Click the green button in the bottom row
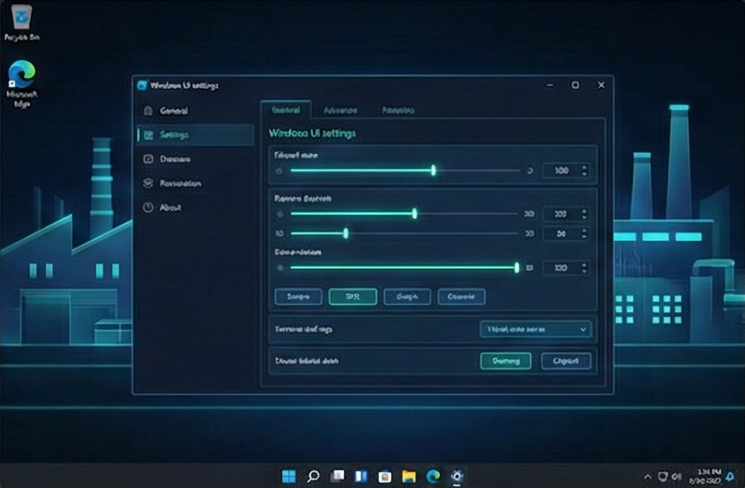 [x=506, y=361]
